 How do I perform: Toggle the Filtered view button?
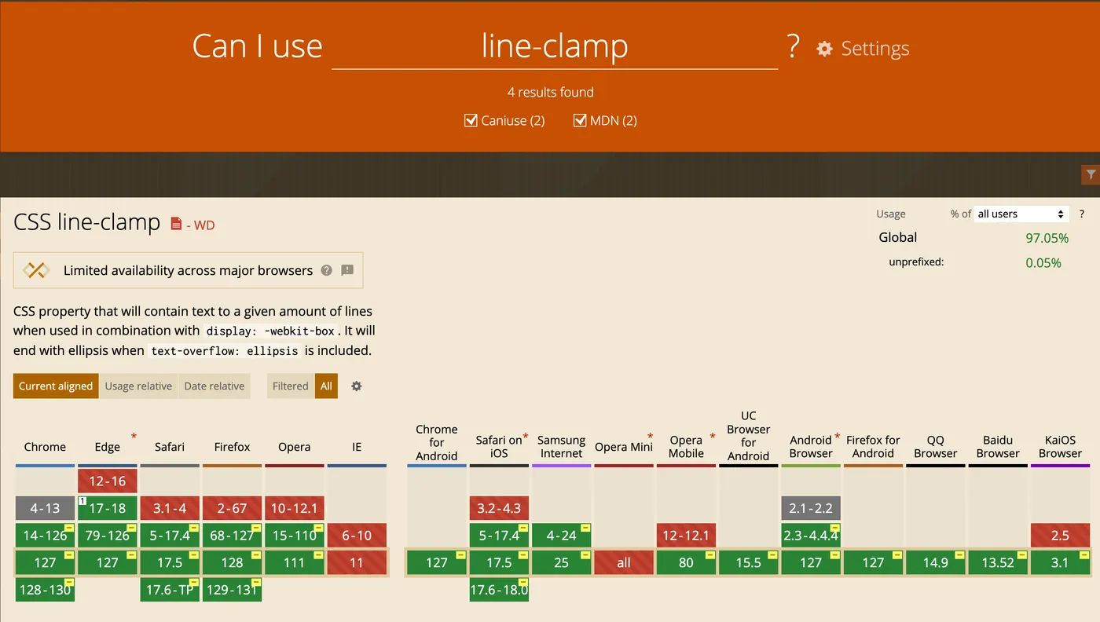(290, 386)
